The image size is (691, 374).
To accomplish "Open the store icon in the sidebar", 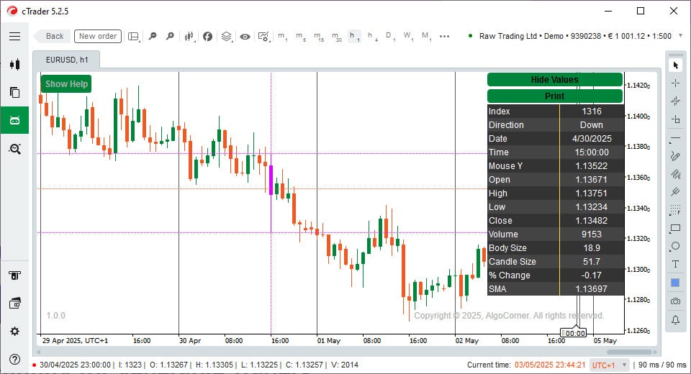I will [14, 275].
